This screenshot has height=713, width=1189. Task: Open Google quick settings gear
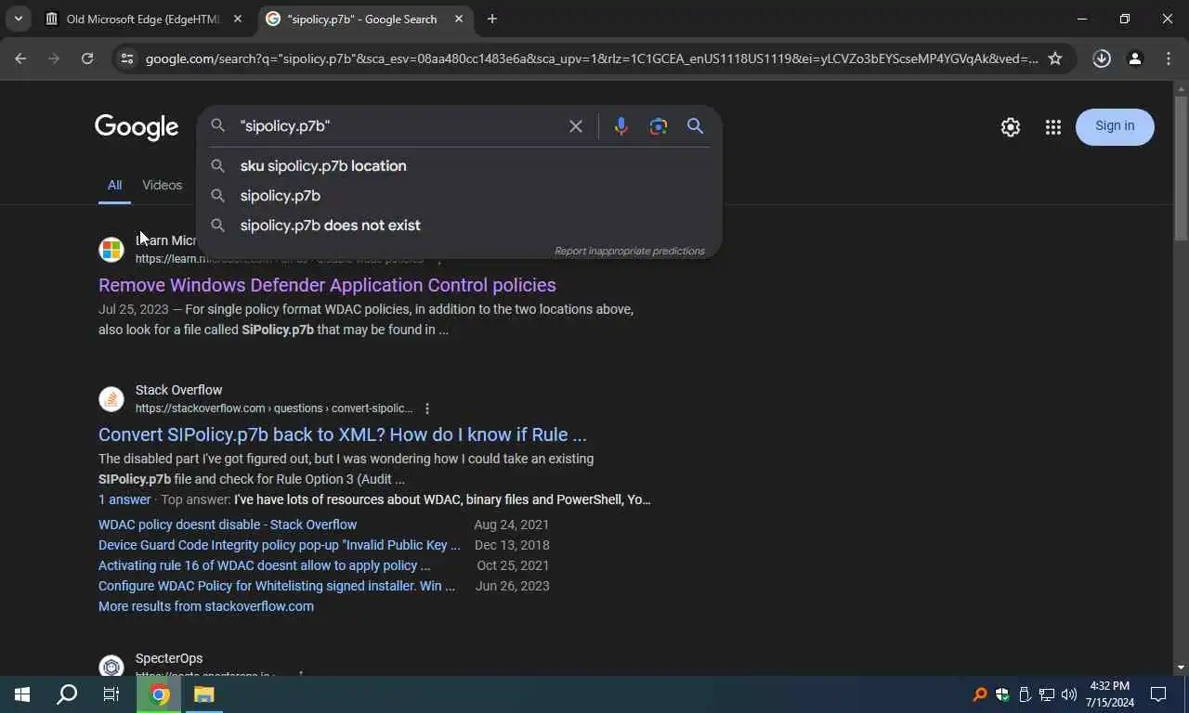pos(1011,127)
